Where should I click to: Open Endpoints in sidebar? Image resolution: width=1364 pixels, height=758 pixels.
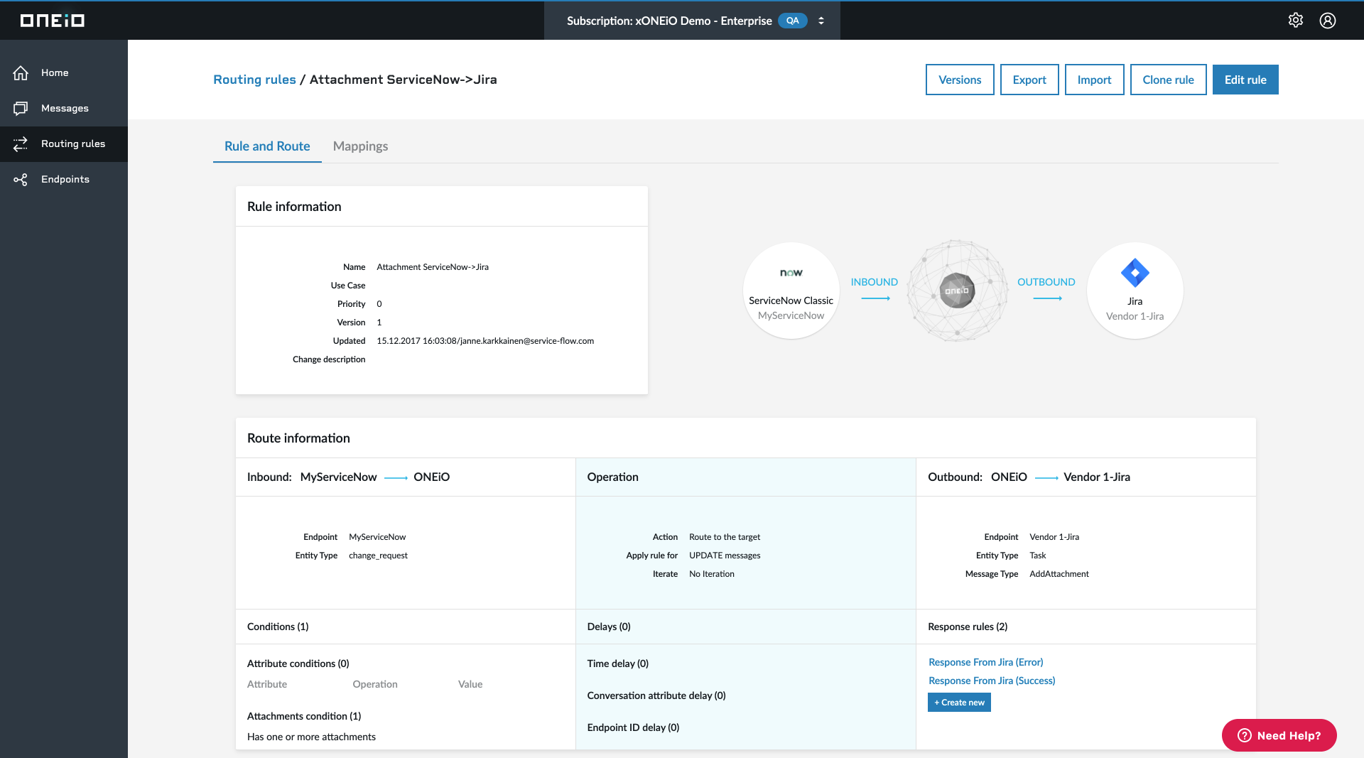tap(64, 179)
